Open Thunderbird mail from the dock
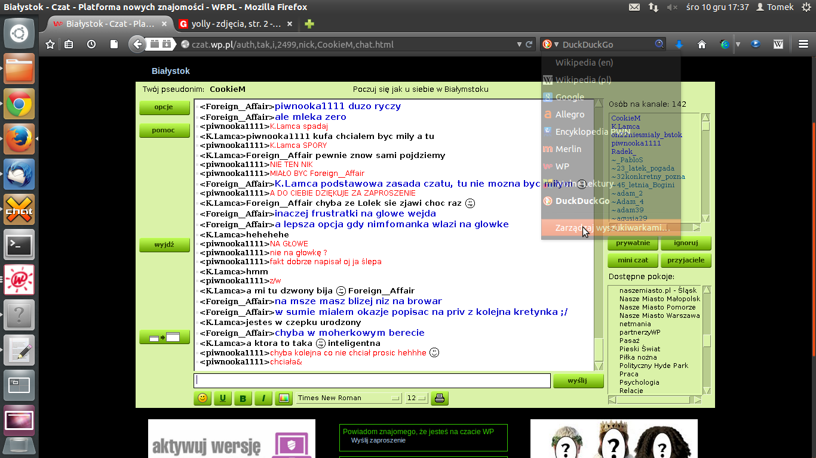The width and height of the screenshot is (816, 458). pyautogui.click(x=19, y=175)
